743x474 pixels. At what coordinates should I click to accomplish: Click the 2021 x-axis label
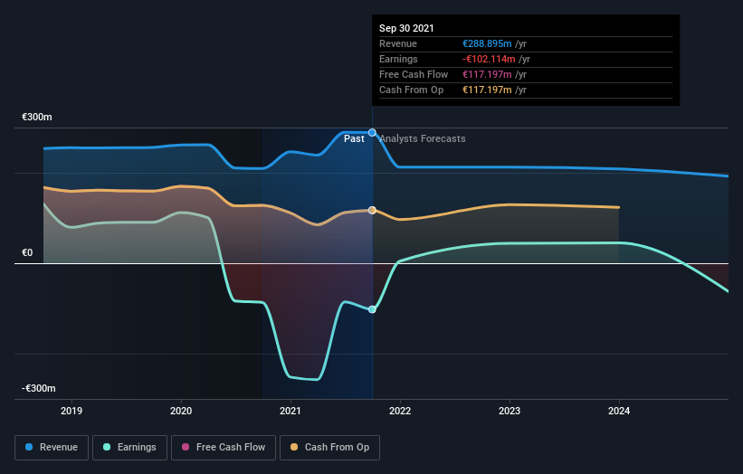291,411
